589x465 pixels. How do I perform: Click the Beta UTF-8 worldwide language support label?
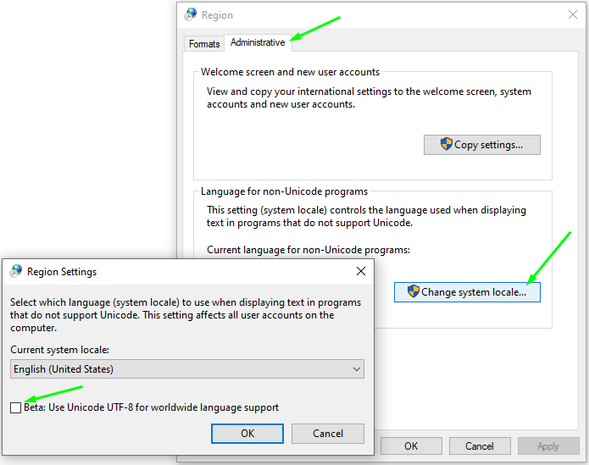click(151, 407)
